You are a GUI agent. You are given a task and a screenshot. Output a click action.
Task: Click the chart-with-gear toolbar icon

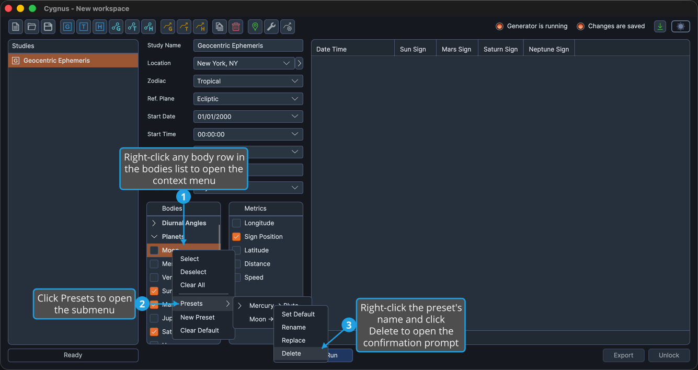pyautogui.click(x=288, y=27)
